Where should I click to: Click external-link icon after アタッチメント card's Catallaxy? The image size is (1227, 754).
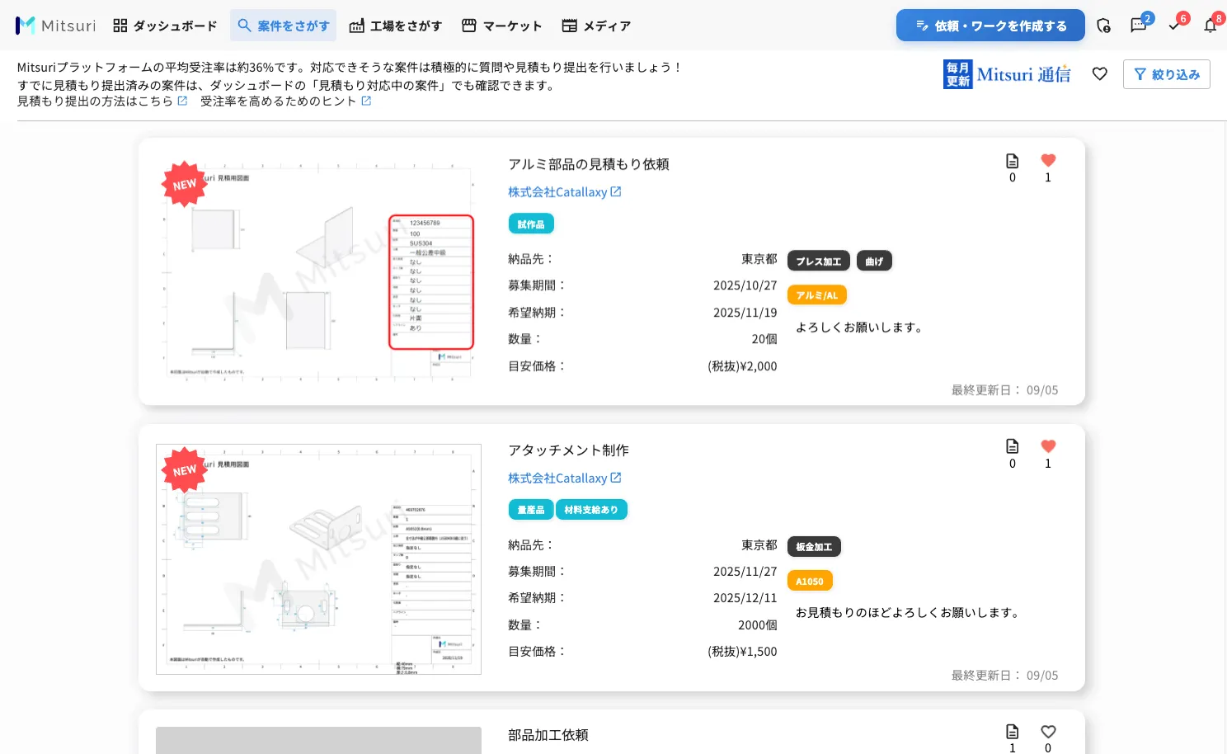pyautogui.click(x=616, y=478)
